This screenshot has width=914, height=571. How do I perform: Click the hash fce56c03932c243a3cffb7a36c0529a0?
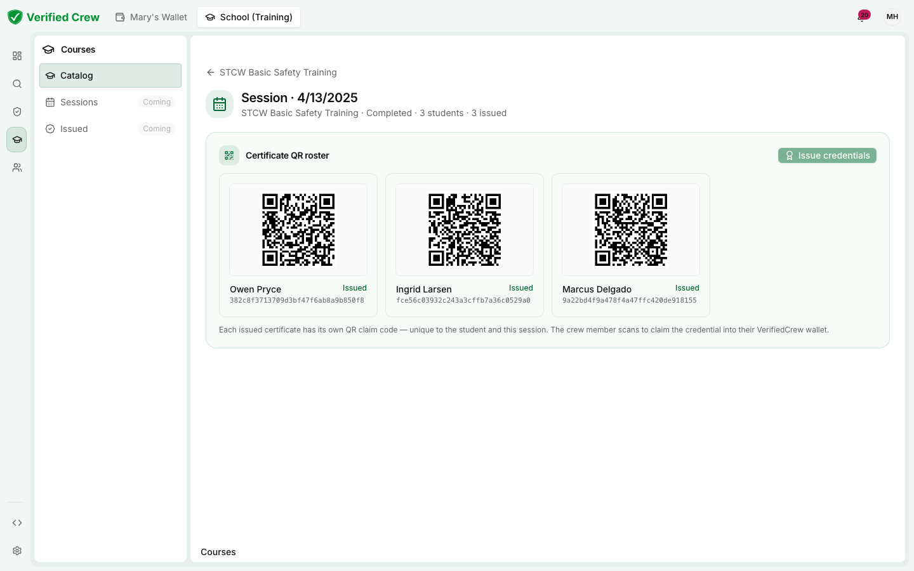(463, 301)
